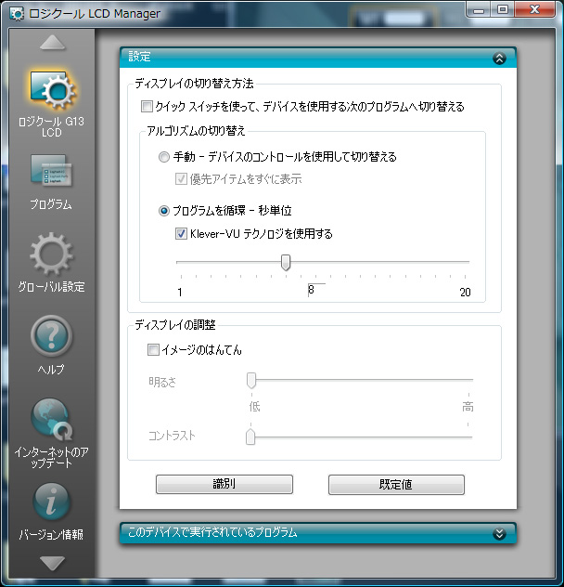Image resolution: width=564 pixels, height=587 pixels.
Task: Open バージョン情報 info icon
Action: pos(51,502)
